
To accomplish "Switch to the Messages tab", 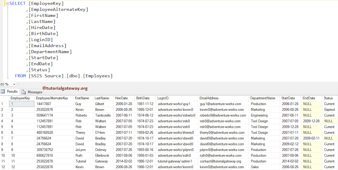I will click(32, 92).
